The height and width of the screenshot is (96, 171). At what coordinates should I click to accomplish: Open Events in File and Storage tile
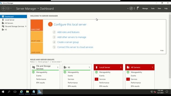pyautogui.click(x=39, y=76)
